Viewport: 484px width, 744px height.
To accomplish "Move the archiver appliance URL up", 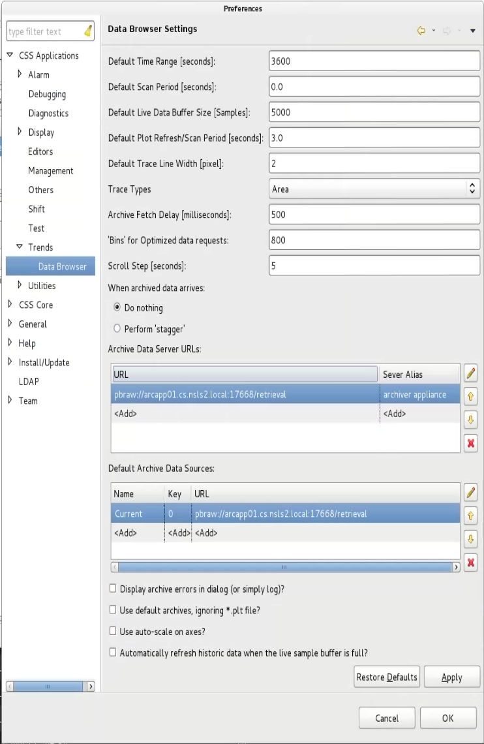I will [470, 396].
